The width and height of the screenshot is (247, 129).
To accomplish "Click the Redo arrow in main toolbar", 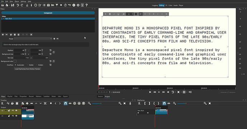I will click(22, 5).
